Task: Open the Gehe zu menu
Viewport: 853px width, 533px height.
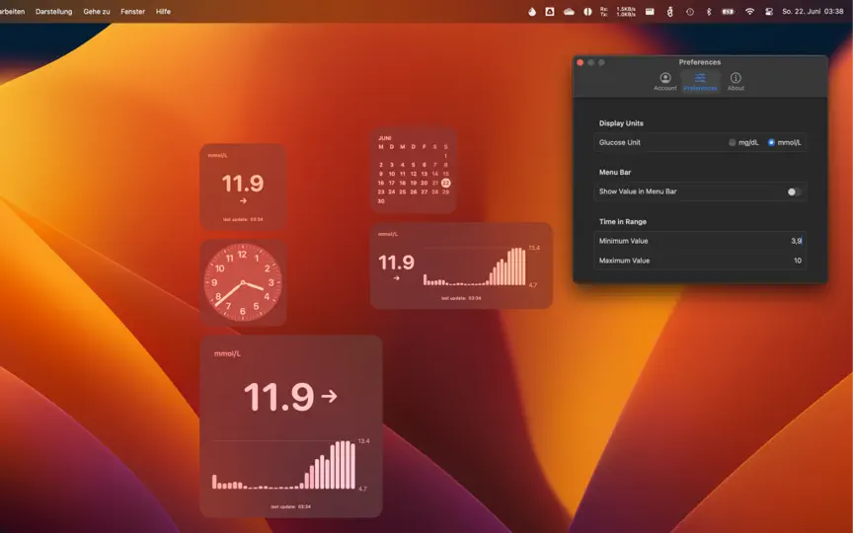Action: (x=97, y=12)
